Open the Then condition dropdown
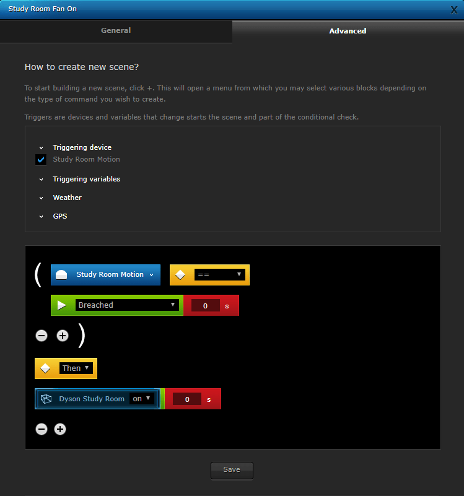The image size is (464, 496). (x=76, y=368)
